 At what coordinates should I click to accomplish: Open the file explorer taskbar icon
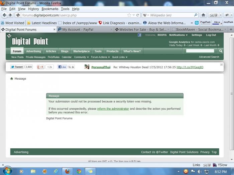(x=33, y=171)
